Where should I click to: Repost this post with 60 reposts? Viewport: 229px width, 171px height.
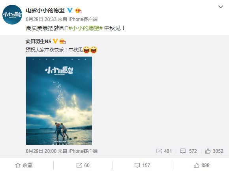pyautogui.click(x=83, y=165)
